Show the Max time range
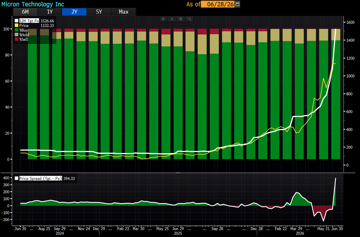 click(x=124, y=12)
